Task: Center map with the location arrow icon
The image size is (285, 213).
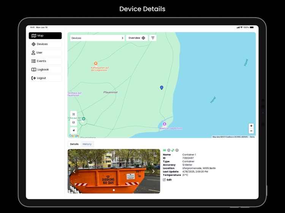Action: click(x=74, y=130)
